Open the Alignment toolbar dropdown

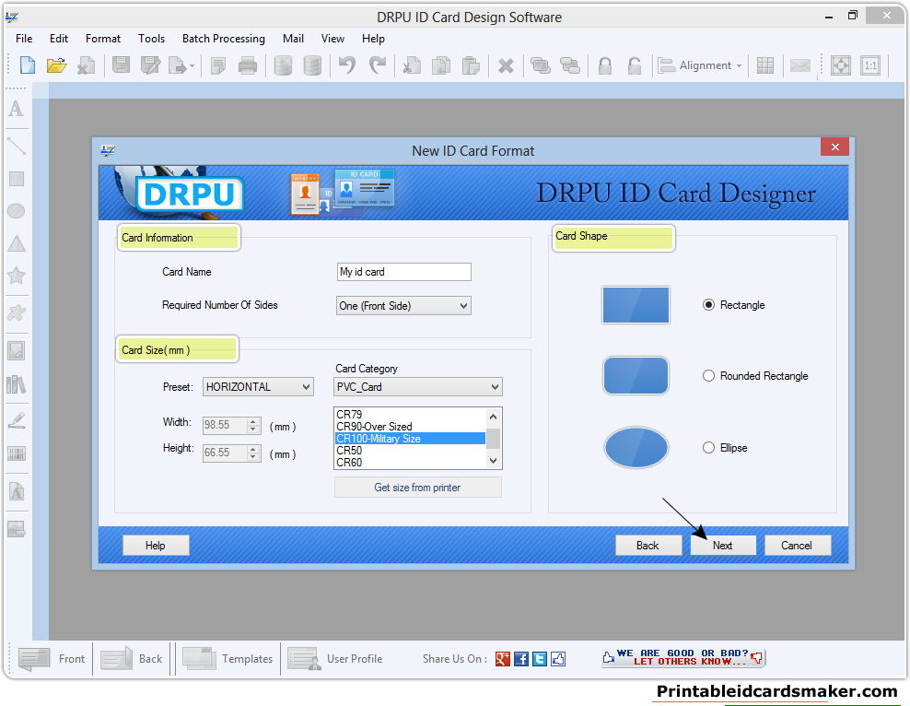point(701,65)
